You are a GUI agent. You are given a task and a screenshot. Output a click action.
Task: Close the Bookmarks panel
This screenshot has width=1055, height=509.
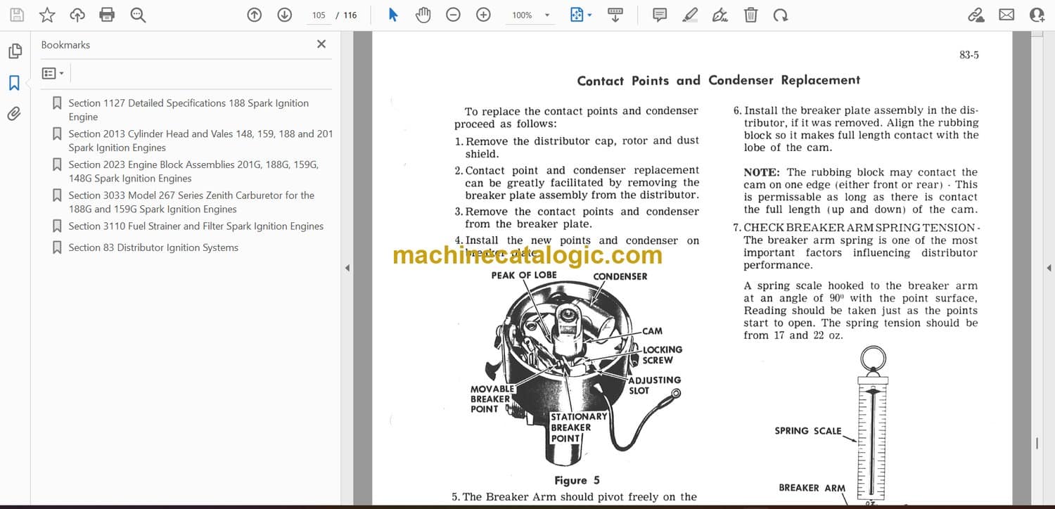click(321, 44)
